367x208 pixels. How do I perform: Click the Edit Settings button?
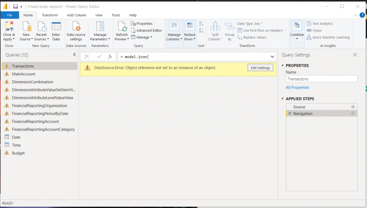(260, 68)
